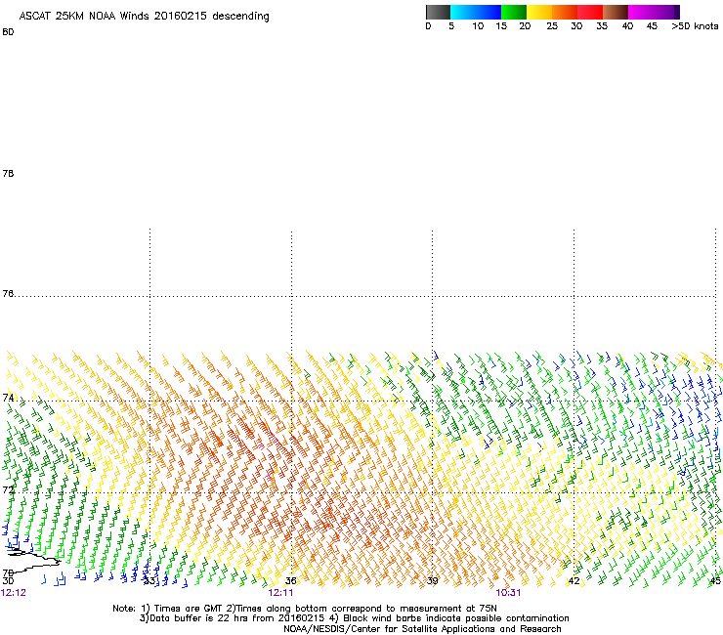Click the 'NOAA/NESDIS/Center for Satellite Applications and Research' credit

point(422,629)
